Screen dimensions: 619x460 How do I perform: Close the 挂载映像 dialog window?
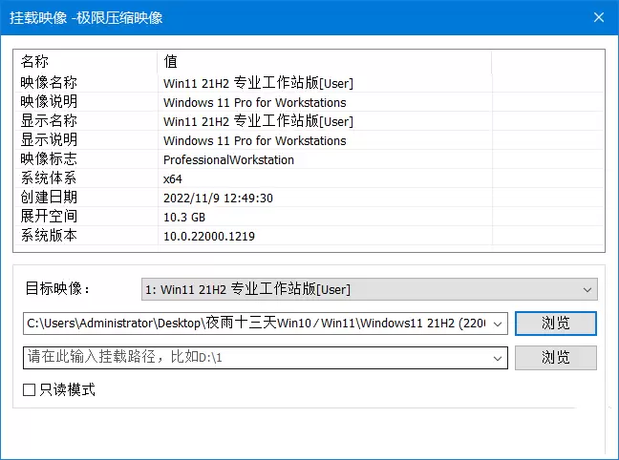coord(599,17)
